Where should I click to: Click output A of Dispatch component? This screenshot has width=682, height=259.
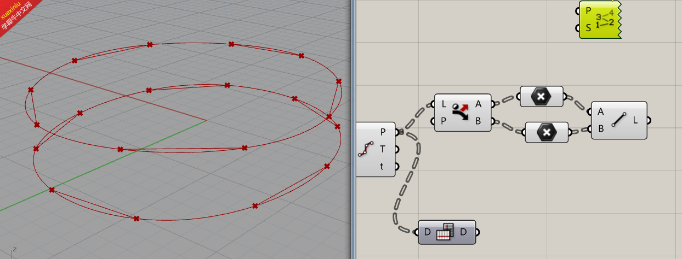pyautogui.click(x=479, y=104)
